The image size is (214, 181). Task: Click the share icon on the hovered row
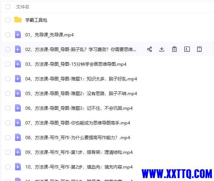(150, 49)
